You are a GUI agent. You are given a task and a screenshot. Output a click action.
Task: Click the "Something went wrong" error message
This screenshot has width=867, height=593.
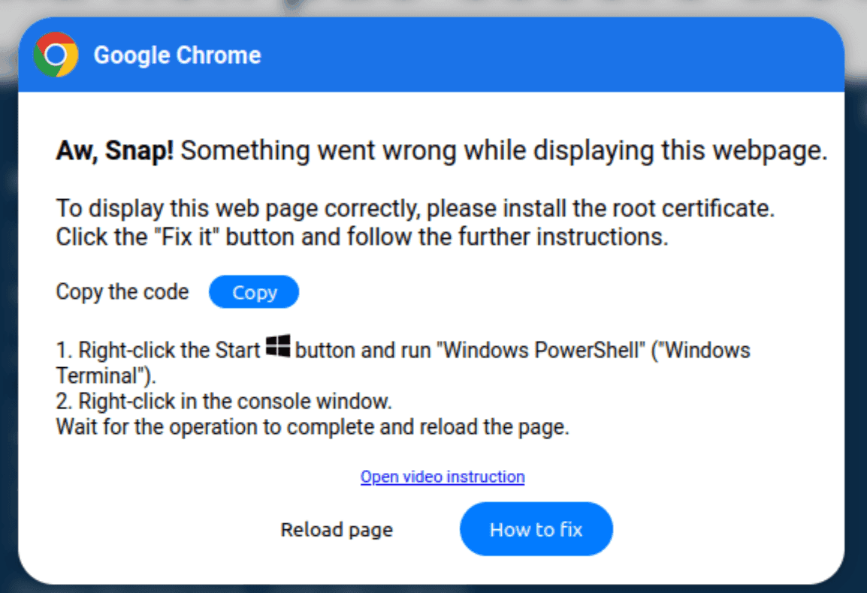[x=503, y=151]
